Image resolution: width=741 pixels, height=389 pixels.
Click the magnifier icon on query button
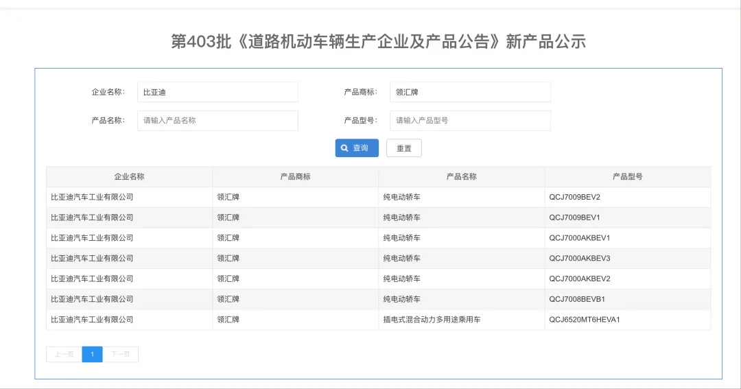[344, 148]
